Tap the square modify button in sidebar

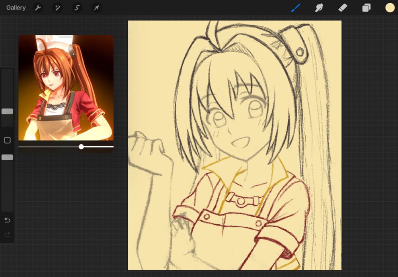coord(7,140)
